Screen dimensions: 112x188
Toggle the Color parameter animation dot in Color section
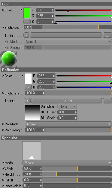(x=3, y=10)
